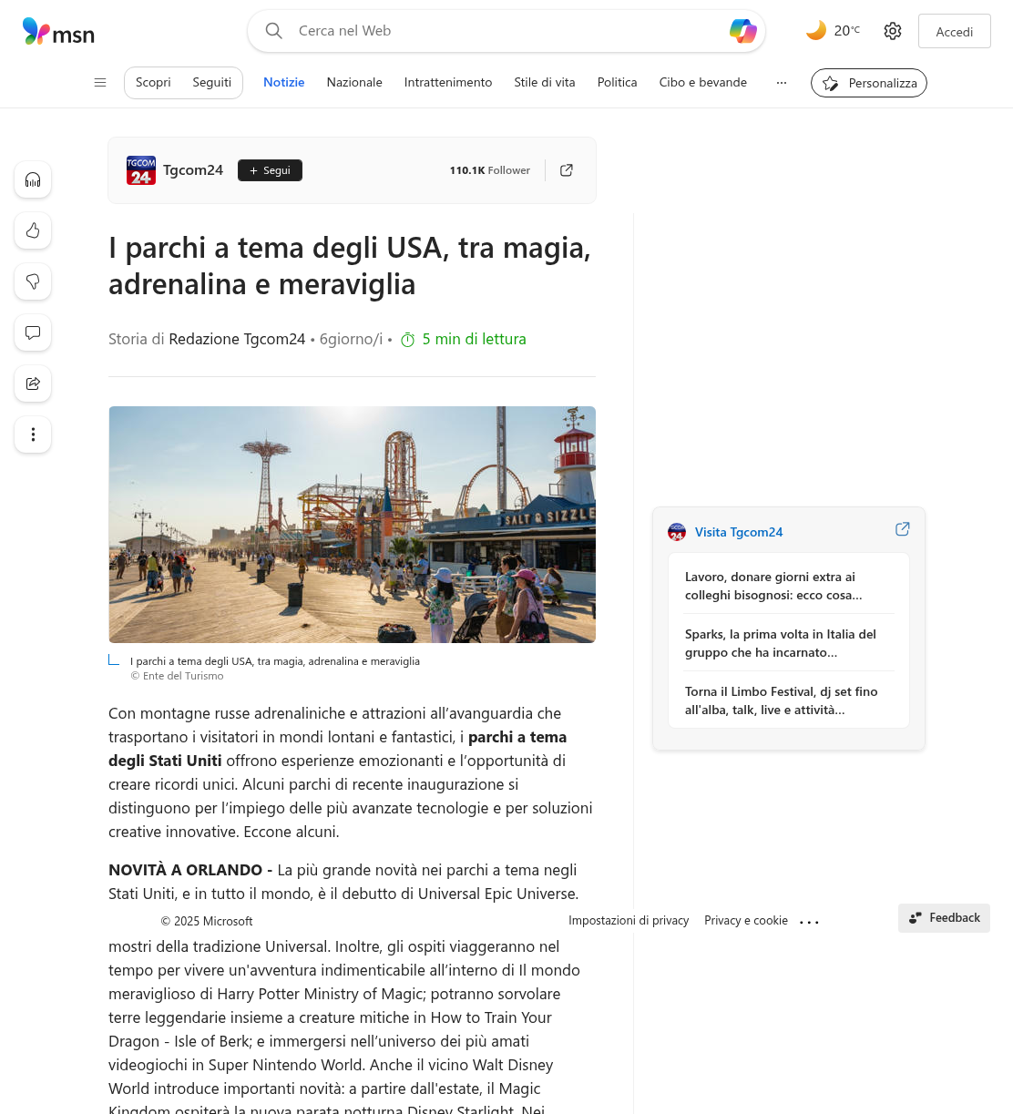Open the Intrattenimento category
The width and height of the screenshot is (1013, 1114).
[x=448, y=82]
